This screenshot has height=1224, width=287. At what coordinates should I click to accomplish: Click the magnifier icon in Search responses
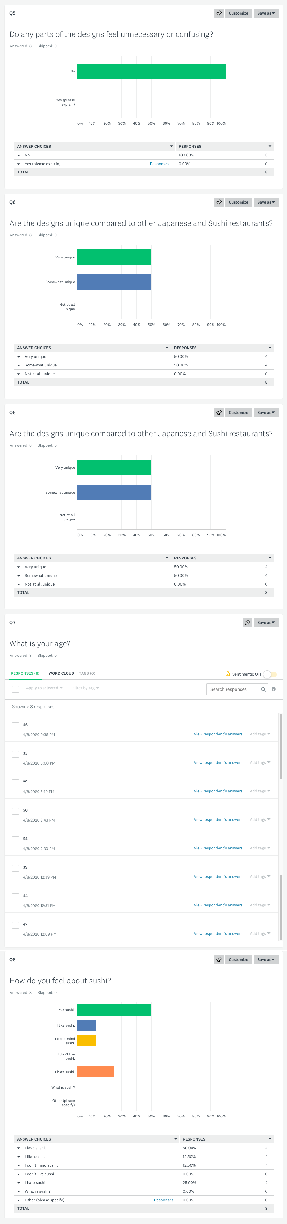point(263,689)
